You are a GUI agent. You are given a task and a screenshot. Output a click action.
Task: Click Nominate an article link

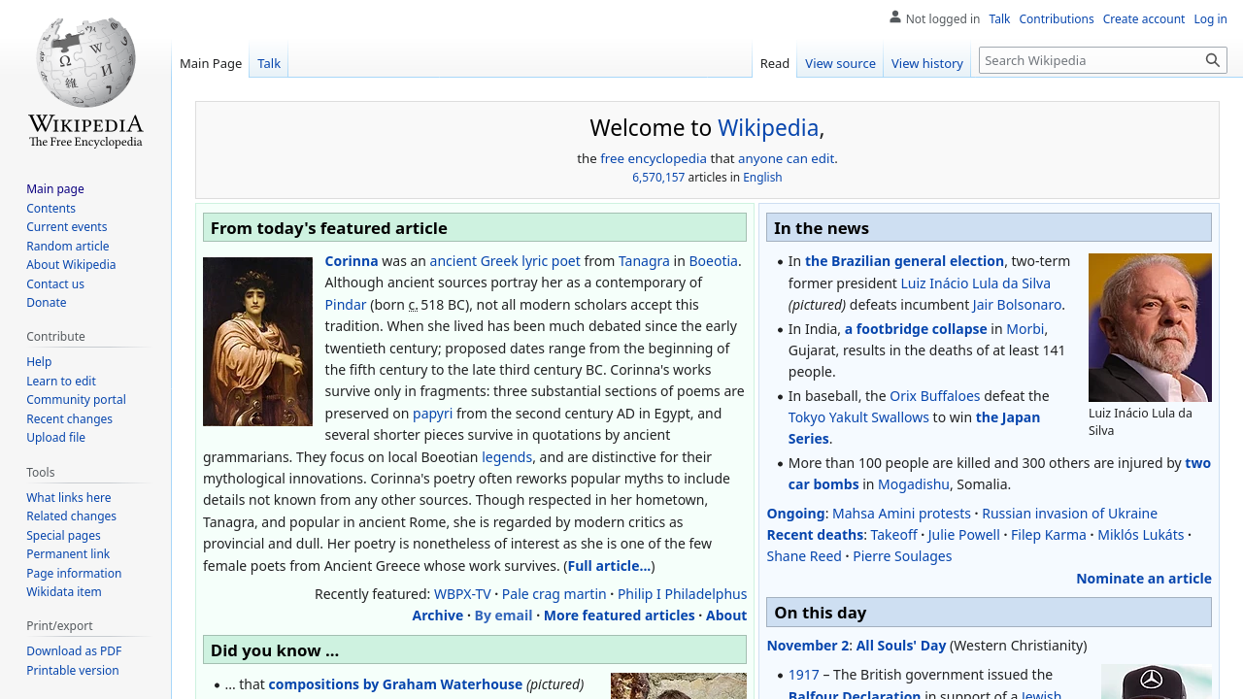(1144, 578)
